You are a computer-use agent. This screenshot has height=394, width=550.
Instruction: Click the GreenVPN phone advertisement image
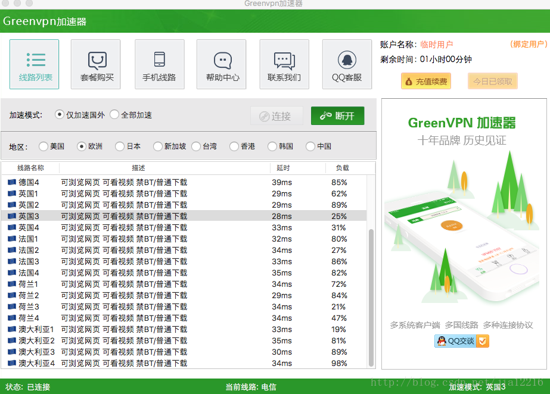[464, 234]
